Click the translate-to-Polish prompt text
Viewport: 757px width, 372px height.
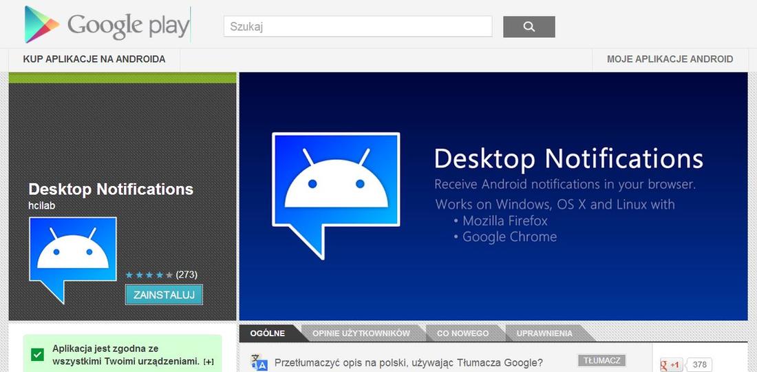point(408,363)
